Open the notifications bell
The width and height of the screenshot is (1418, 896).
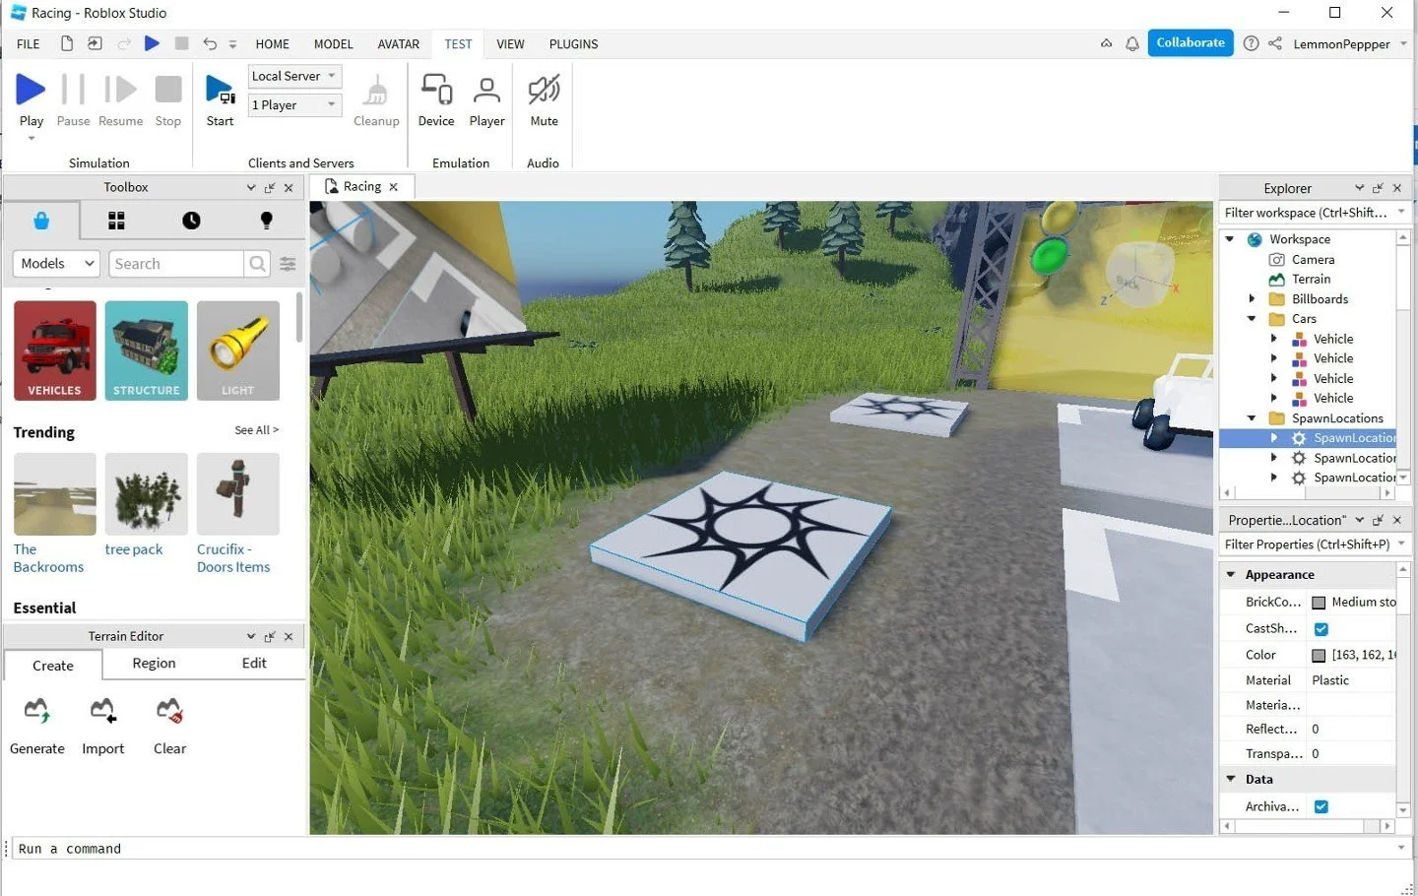pyautogui.click(x=1132, y=43)
